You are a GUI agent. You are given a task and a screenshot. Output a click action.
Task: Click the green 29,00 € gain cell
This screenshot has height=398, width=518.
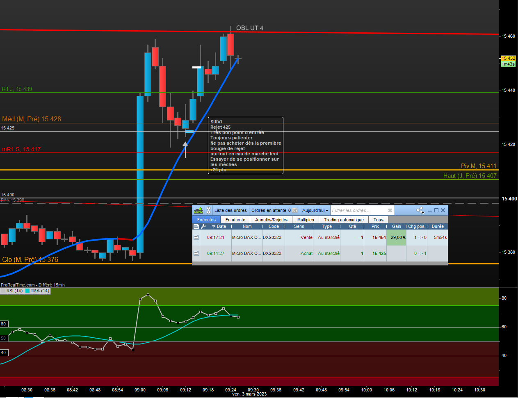pos(397,237)
